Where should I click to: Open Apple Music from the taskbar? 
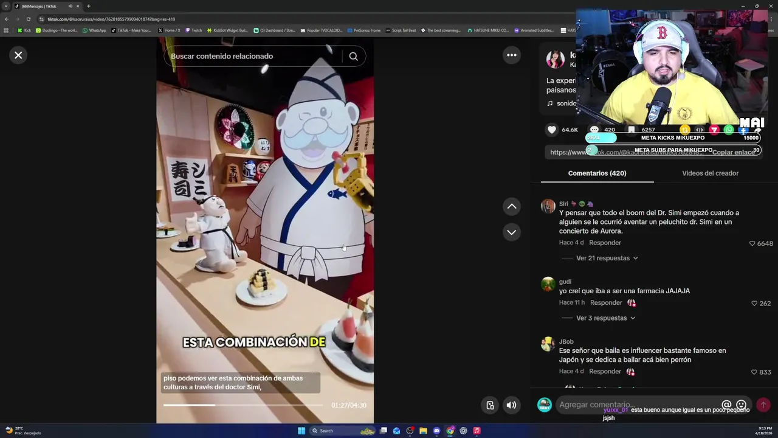(477, 431)
